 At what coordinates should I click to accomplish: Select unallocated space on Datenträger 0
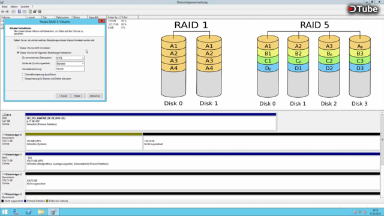point(262,142)
